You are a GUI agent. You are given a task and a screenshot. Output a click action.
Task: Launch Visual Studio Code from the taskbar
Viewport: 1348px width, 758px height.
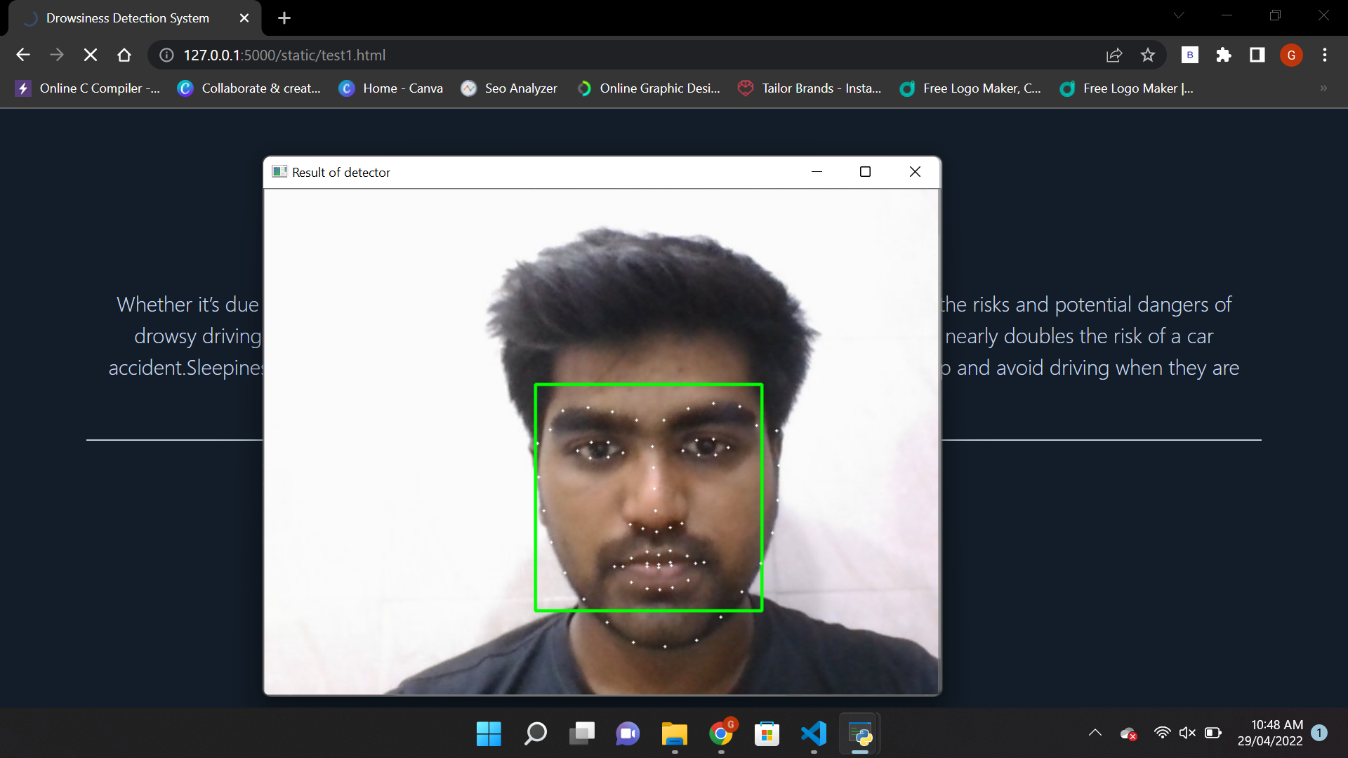[x=813, y=734]
